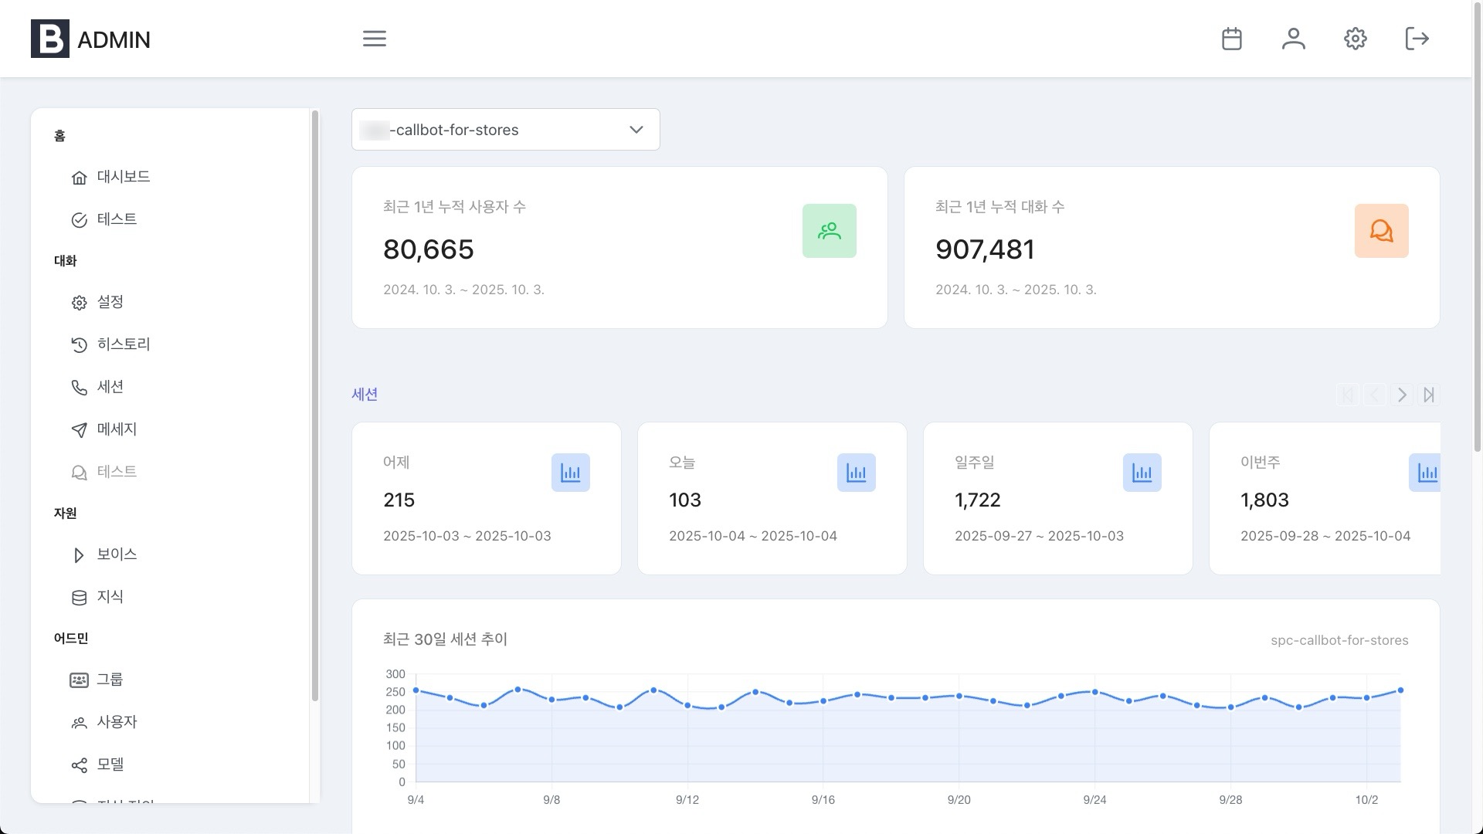Open settings via the gear icon
Image resolution: width=1483 pixels, height=834 pixels.
(x=1356, y=39)
